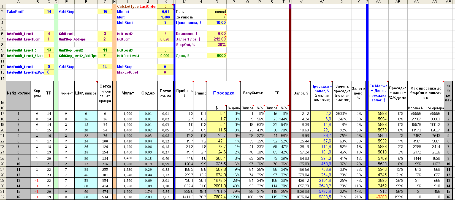Select column O header
455x200 pixels.
coord(217,2)
